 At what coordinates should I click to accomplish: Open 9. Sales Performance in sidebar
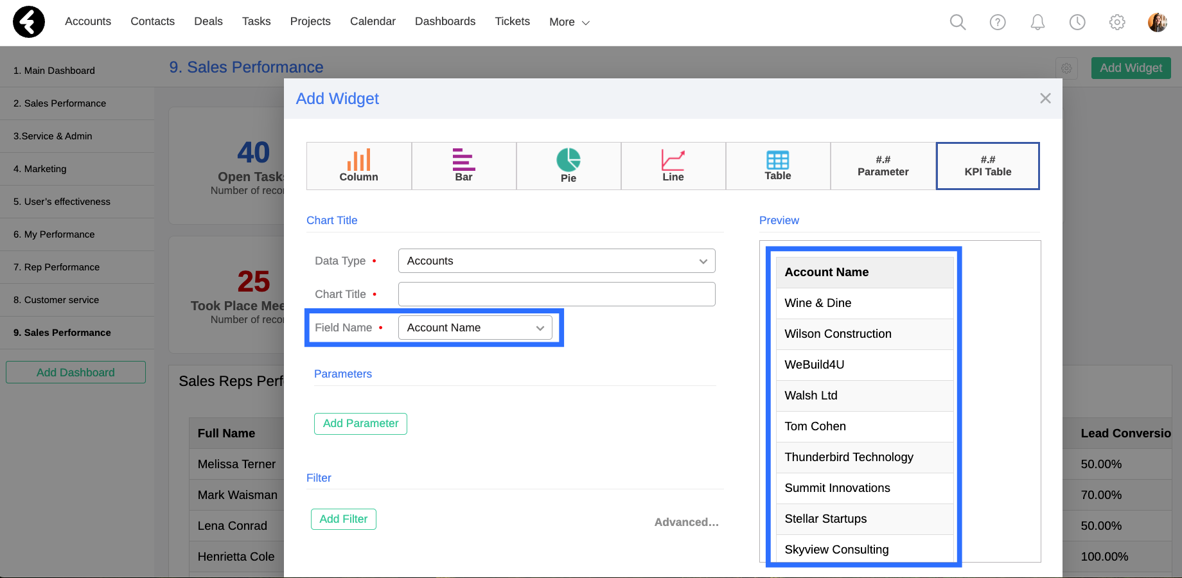[77, 333]
